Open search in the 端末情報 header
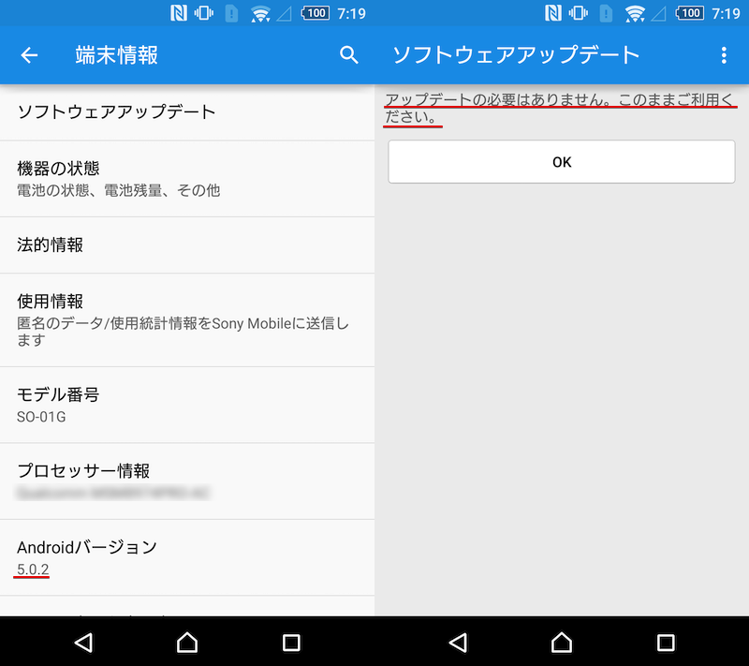The width and height of the screenshot is (749, 666). [x=349, y=55]
